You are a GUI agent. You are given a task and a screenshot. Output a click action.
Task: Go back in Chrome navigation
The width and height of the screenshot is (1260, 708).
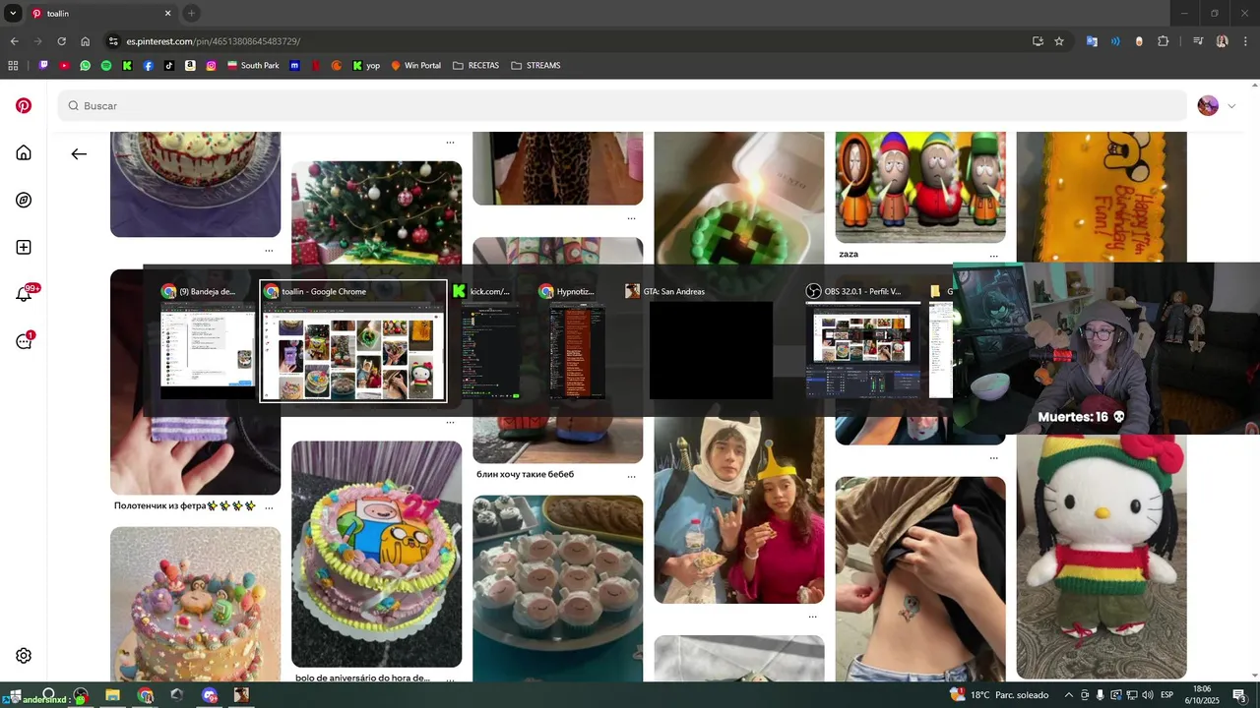click(14, 41)
